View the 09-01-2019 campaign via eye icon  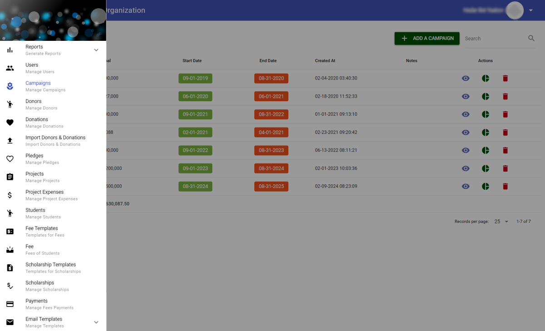point(466,78)
